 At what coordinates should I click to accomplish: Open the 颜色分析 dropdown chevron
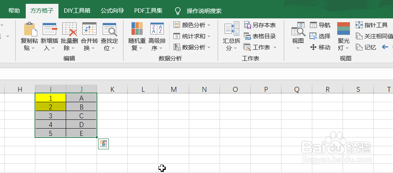pos(209,25)
